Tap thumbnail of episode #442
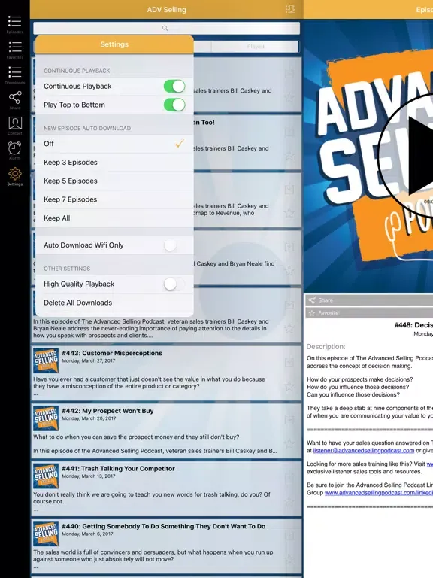Screen dimensions: 433x578 46,418
